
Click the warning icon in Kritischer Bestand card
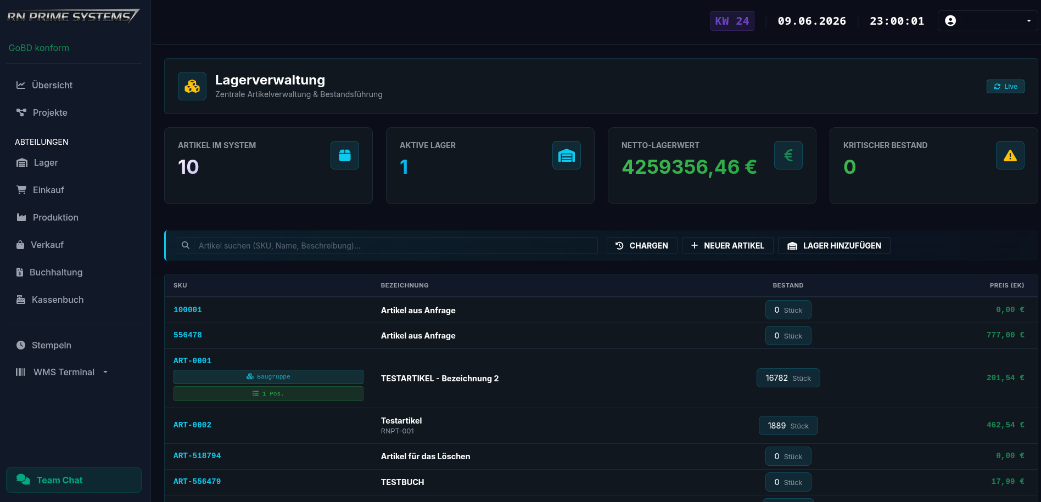point(1010,155)
